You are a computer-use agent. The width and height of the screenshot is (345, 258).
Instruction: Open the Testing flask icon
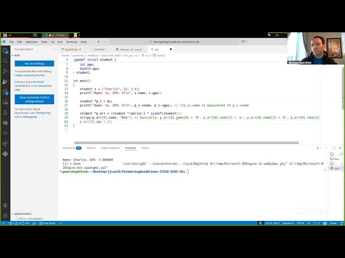click(5, 112)
